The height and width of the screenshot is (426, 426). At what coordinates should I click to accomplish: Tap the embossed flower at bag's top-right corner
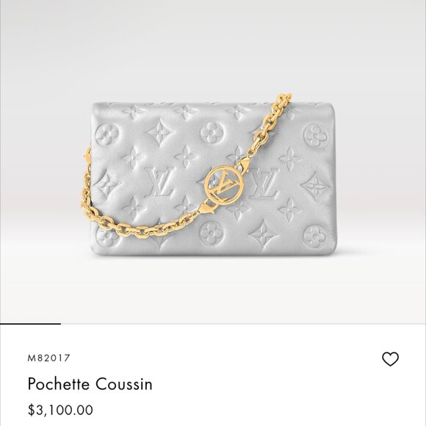pos(316,135)
